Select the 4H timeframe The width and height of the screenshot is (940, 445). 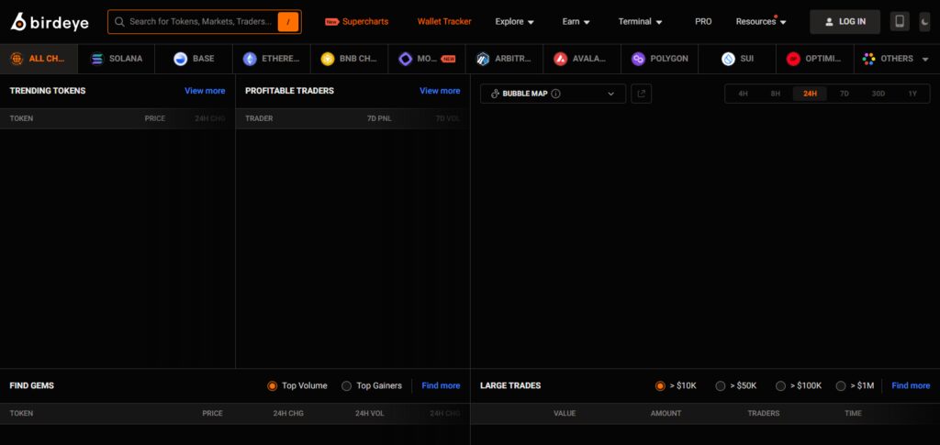[743, 94]
